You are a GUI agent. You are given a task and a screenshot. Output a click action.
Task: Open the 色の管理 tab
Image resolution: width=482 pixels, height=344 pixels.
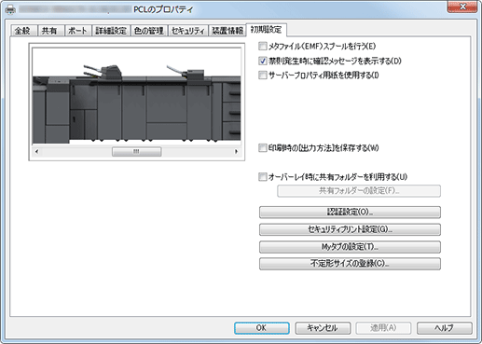tap(149, 31)
